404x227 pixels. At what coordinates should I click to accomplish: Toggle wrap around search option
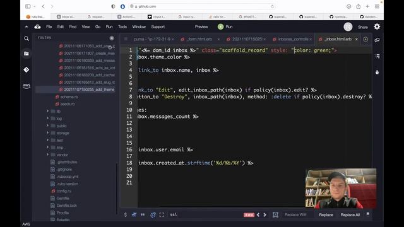point(153,214)
